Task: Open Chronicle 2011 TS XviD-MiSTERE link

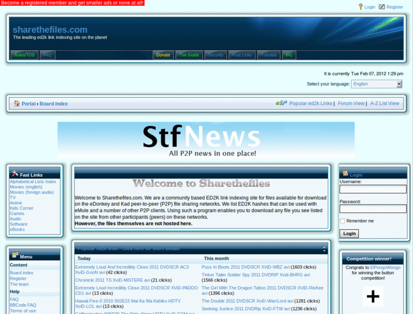Action: (112, 280)
